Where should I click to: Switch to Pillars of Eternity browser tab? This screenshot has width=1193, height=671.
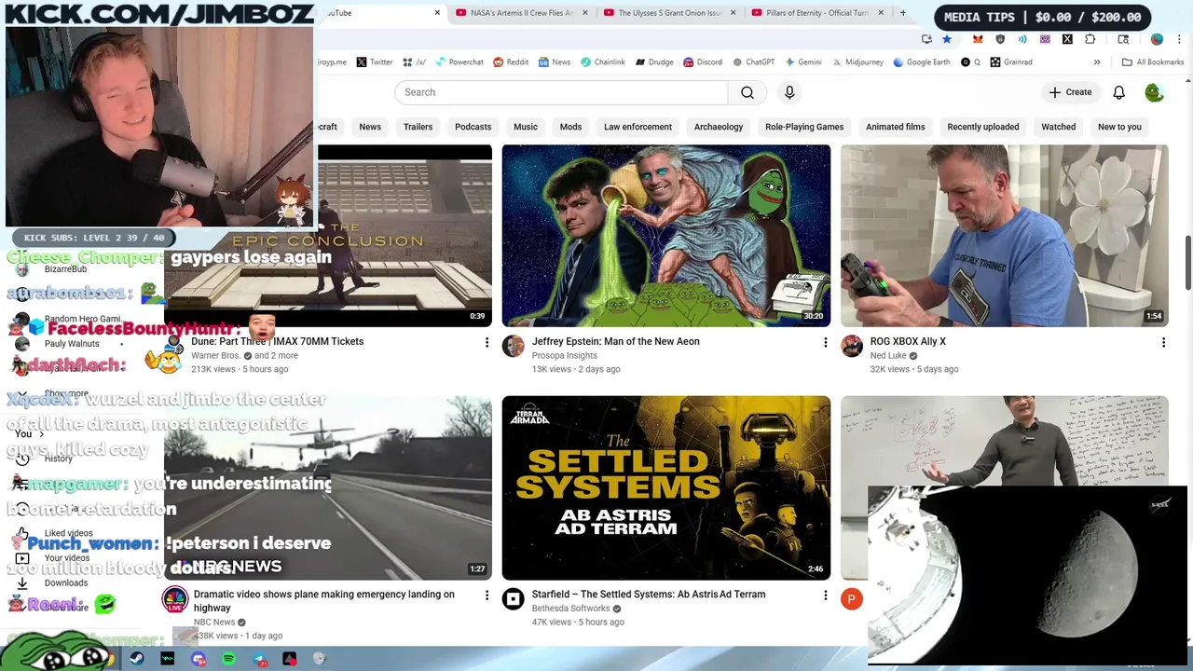pyautogui.click(x=817, y=13)
